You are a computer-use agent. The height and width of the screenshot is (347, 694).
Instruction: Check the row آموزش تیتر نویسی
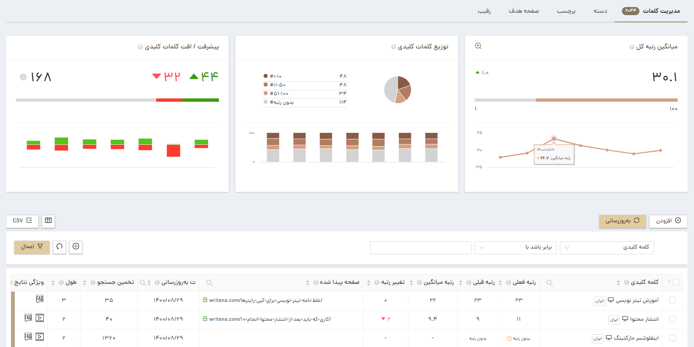click(673, 300)
